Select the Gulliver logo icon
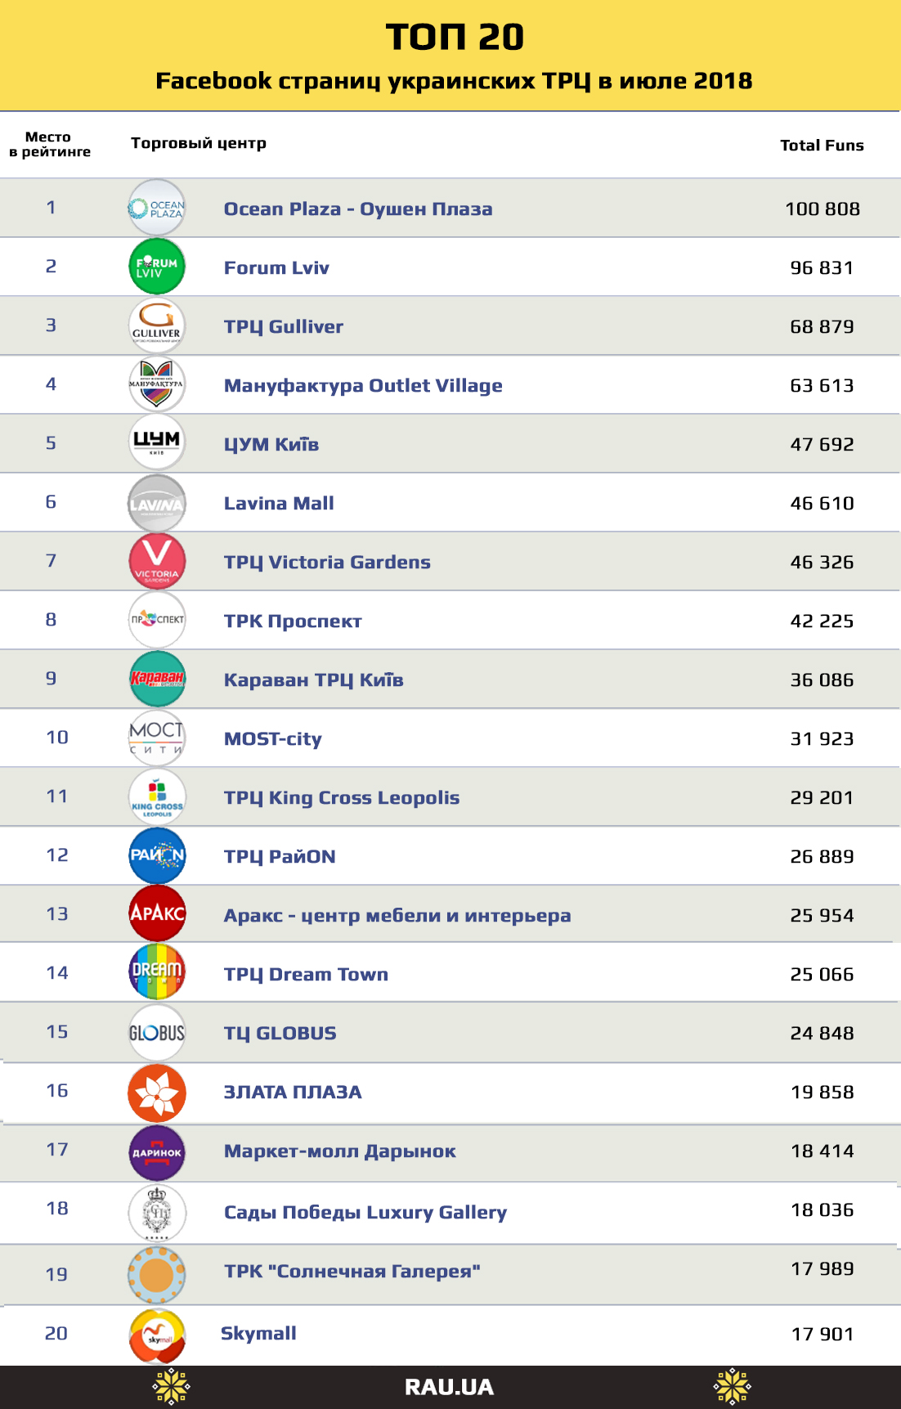The height and width of the screenshot is (1409, 901). (x=157, y=325)
